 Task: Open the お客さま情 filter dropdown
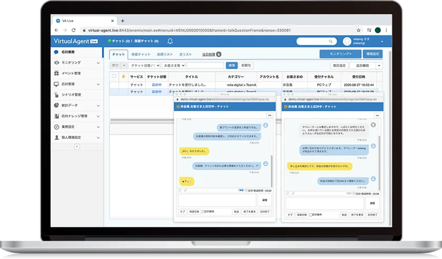click(174, 65)
